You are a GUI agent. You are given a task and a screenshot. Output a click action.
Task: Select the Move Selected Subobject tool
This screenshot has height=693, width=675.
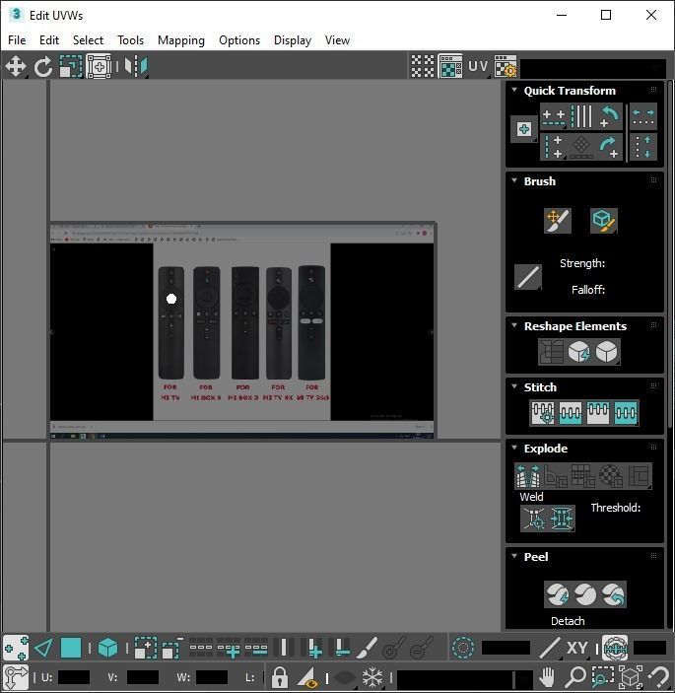(16, 67)
